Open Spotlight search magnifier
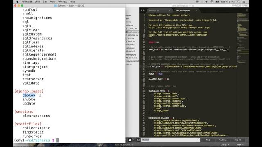The height and width of the screenshot is (147, 262). pos(238,2)
